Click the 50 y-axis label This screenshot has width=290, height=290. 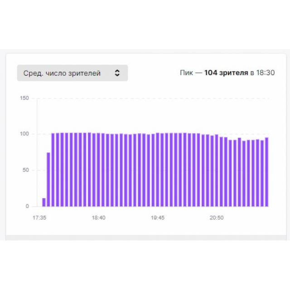(x=26, y=170)
